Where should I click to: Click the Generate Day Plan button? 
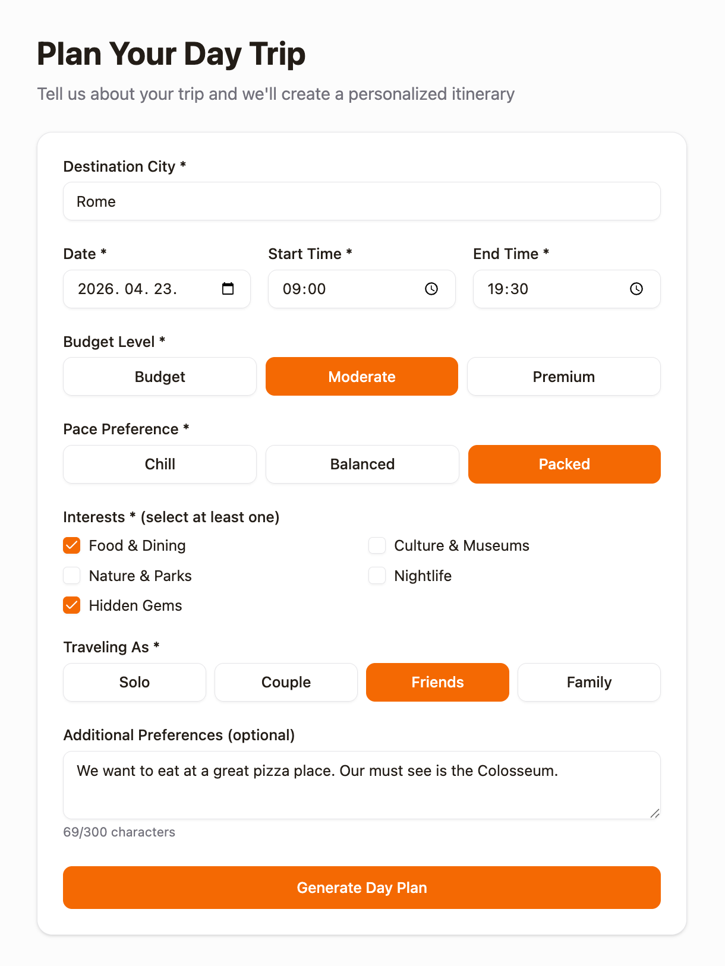(x=361, y=887)
